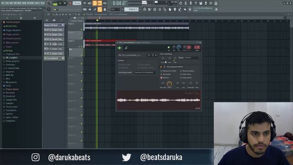Toggle Remove DC offset option
The image size is (293, 165).
[168, 71]
